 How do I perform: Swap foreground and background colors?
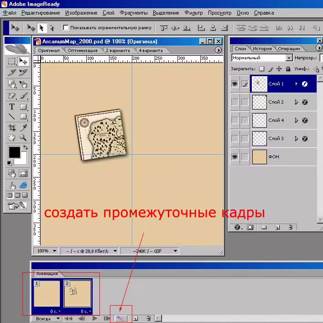click(x=26, y=147)
